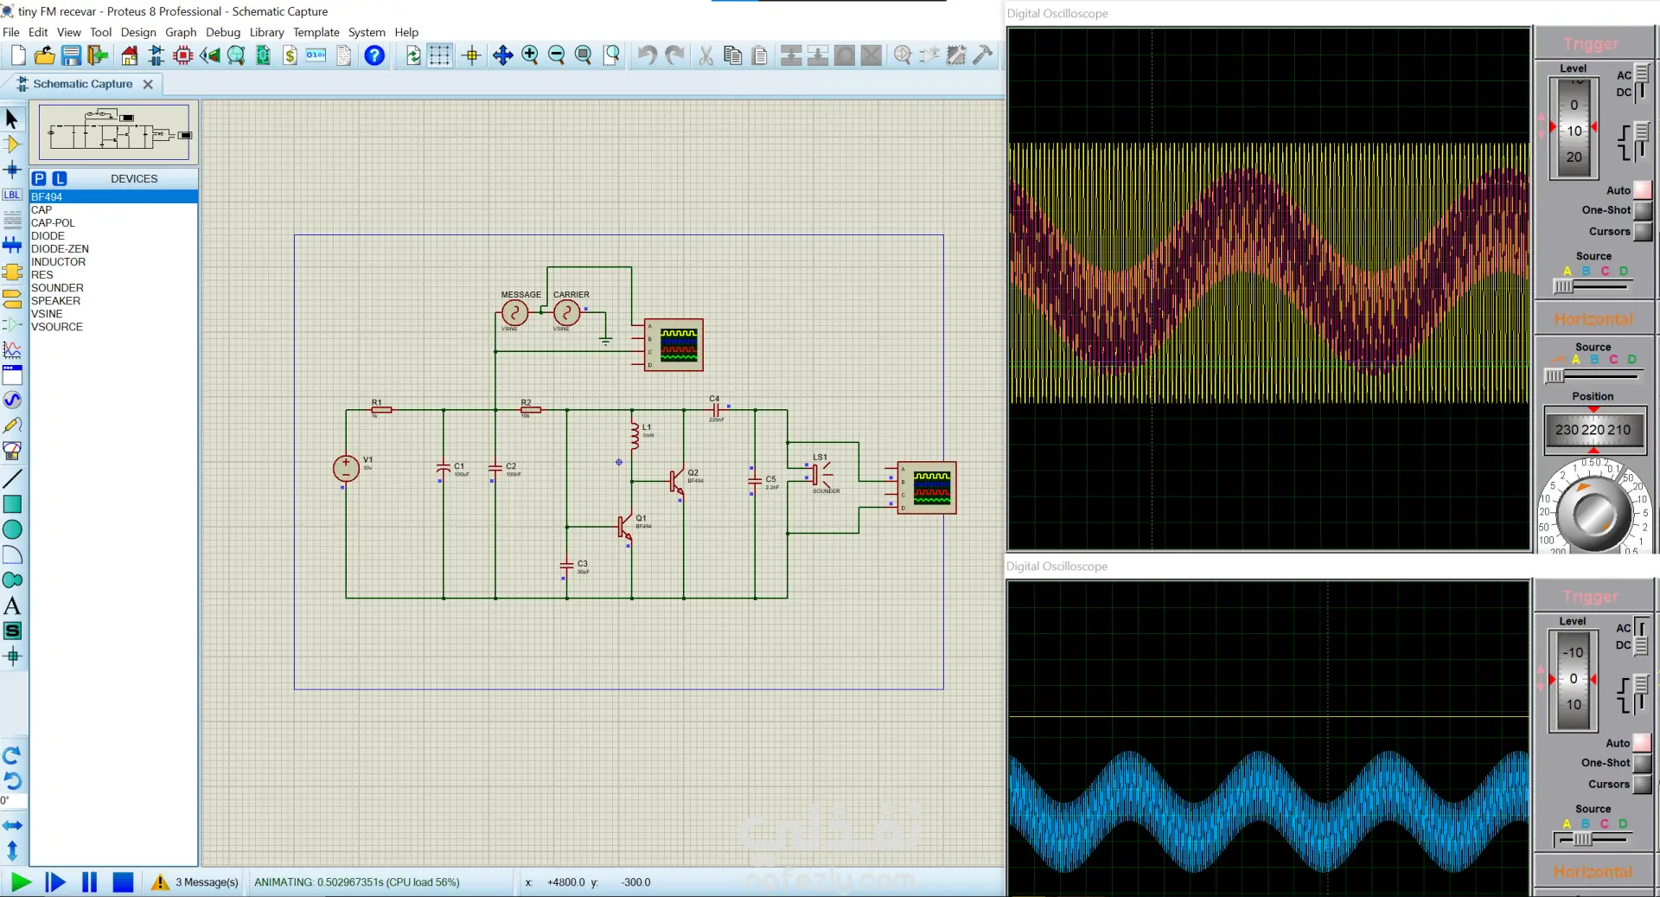This screenshot has width=1660, height=897.
Task: Enable One-Shot on top oscilloscope
Action: coord(1642,210)
